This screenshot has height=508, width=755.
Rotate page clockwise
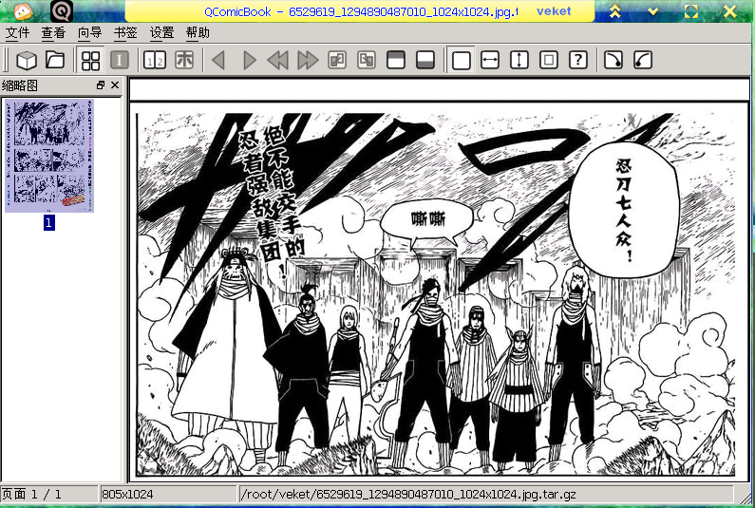pyautogui.click(x=613, y=60)
